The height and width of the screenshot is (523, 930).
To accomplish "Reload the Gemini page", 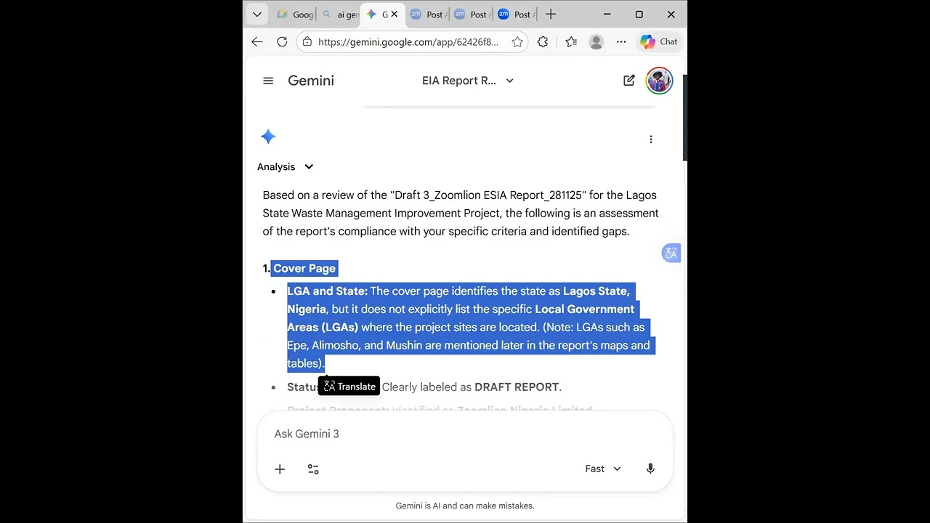I will point(282,42).
